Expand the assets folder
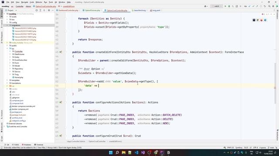This screenshot has height=156, width=279. [7, 17]
